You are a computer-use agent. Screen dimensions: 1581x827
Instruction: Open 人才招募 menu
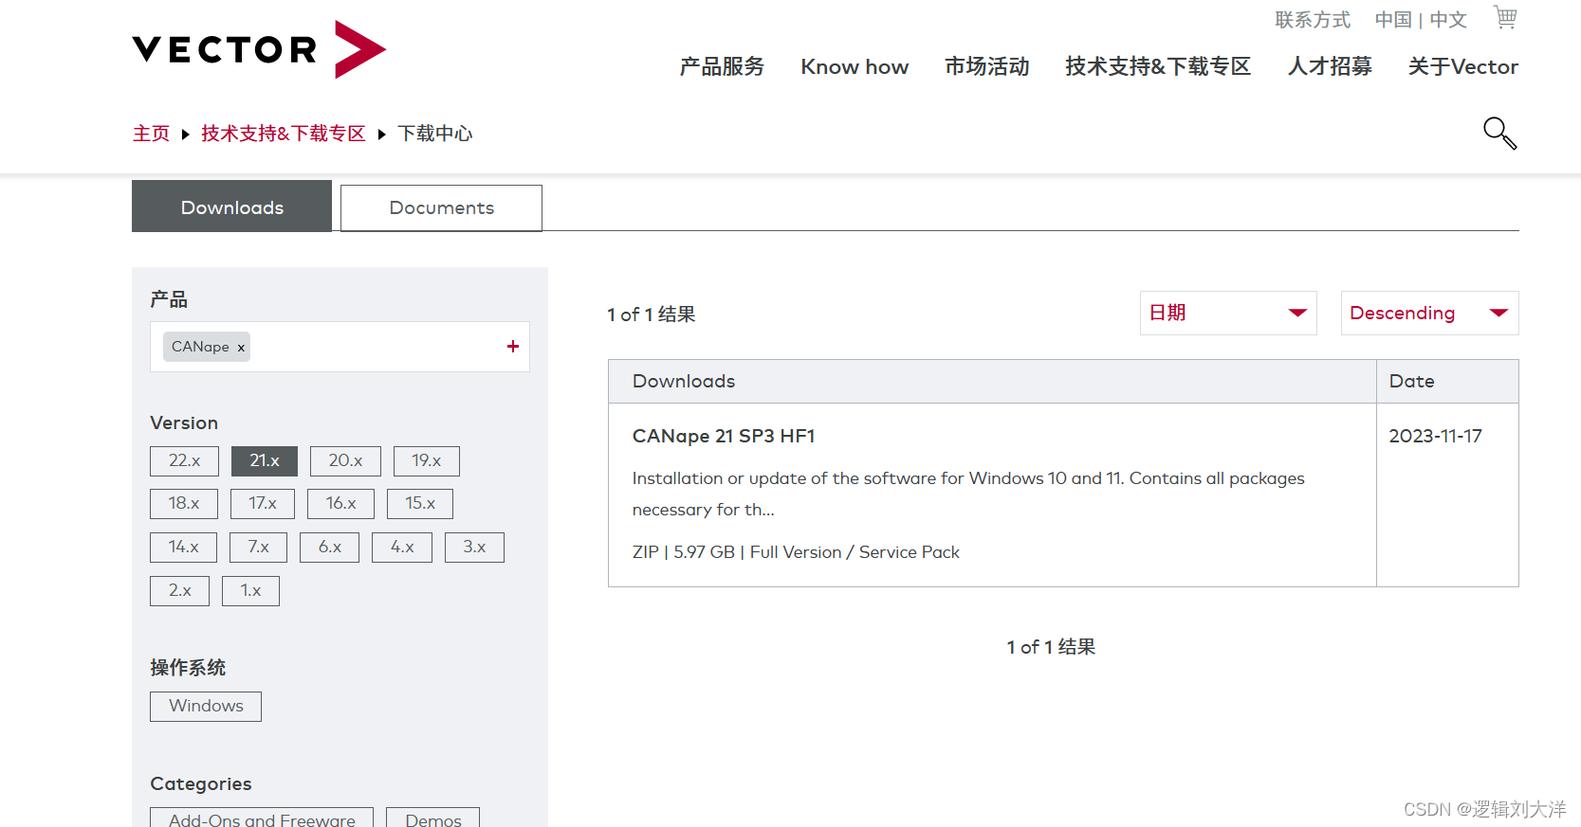1330,66
